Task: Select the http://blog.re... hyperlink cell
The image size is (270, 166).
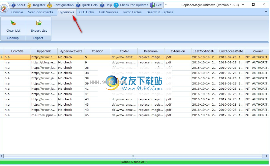Action: coord(44,62)
